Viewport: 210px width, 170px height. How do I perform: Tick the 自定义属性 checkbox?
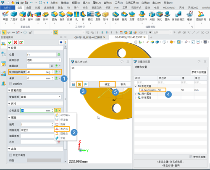pyautogui.click(x=10, y=155)
